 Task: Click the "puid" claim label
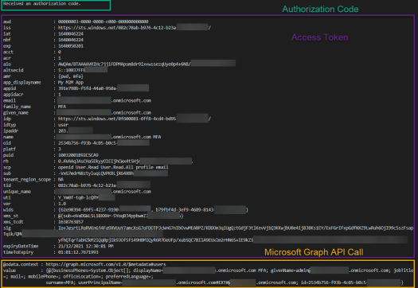click(x=8, y=155)
